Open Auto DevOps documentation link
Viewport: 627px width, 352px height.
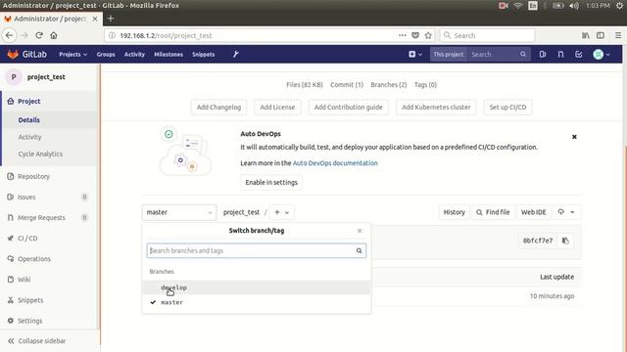[335, 163]
